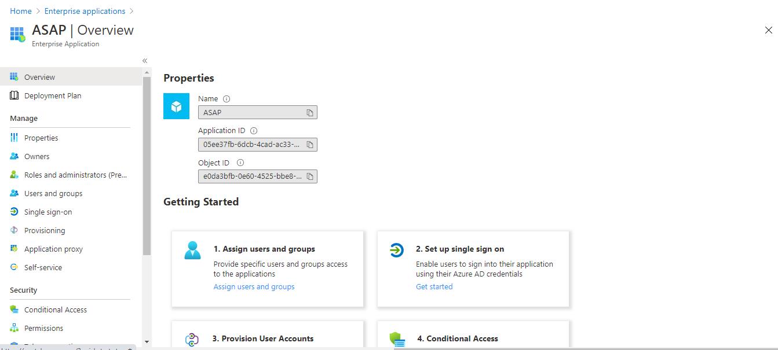Click the info icon beside Name

227,99
